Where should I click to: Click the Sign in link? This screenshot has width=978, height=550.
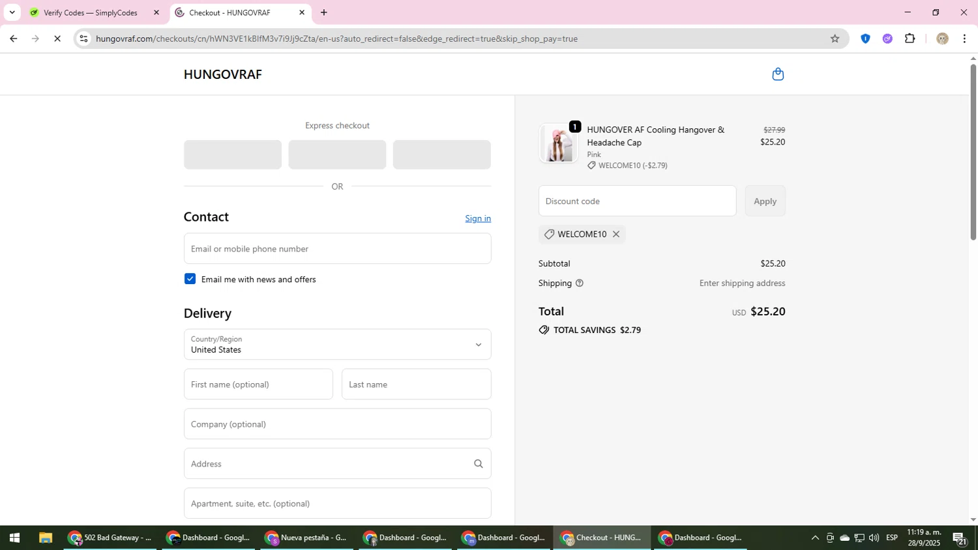point(478,218)
